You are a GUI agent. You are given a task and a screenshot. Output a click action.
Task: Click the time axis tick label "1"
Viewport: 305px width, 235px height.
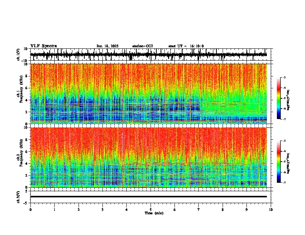pyautogui.click(x=54, y=210)
